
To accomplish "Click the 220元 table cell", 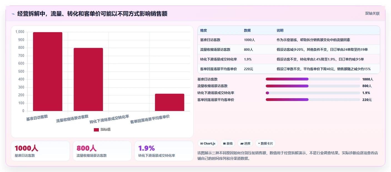I will click(249, 69).
